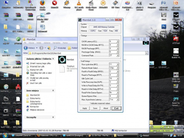Image resolution: width=184 pixels, height=138 pixels.
Task: Switch to Pobieranie 17% Firefox taskbar button
Action: point(48,135)
